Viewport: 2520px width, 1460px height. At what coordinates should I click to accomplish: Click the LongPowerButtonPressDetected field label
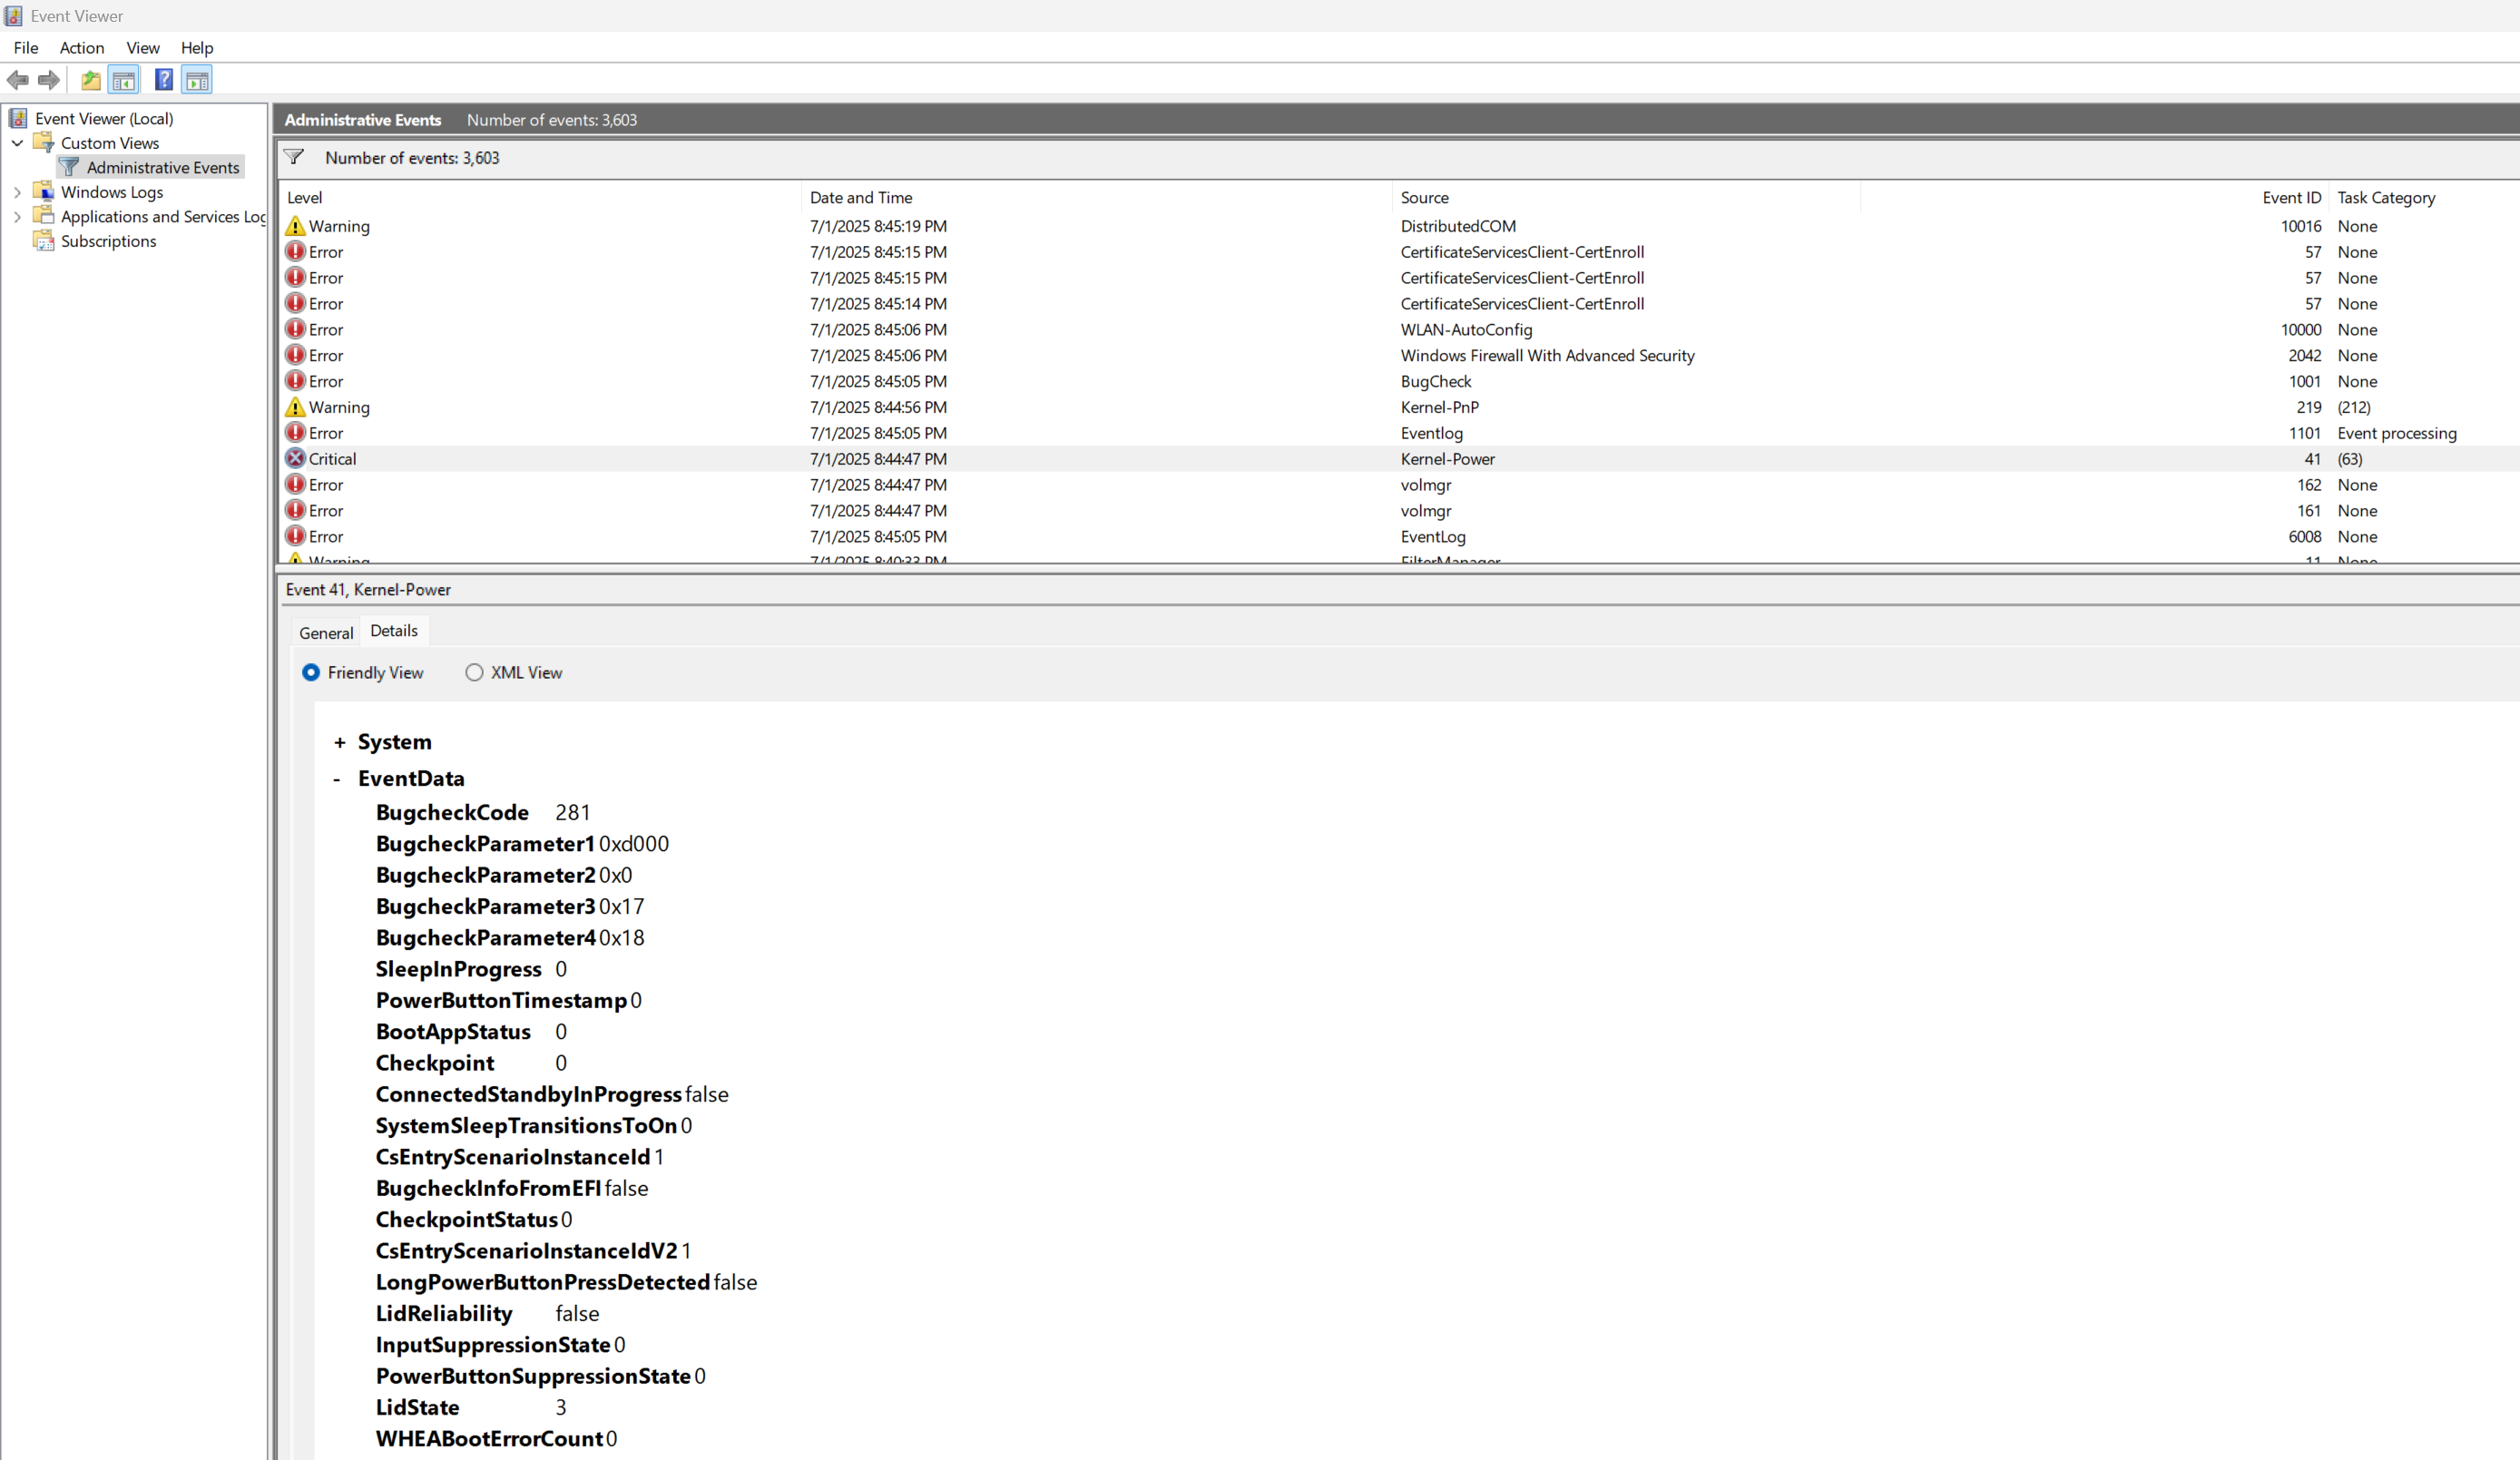pos(542,1282)
